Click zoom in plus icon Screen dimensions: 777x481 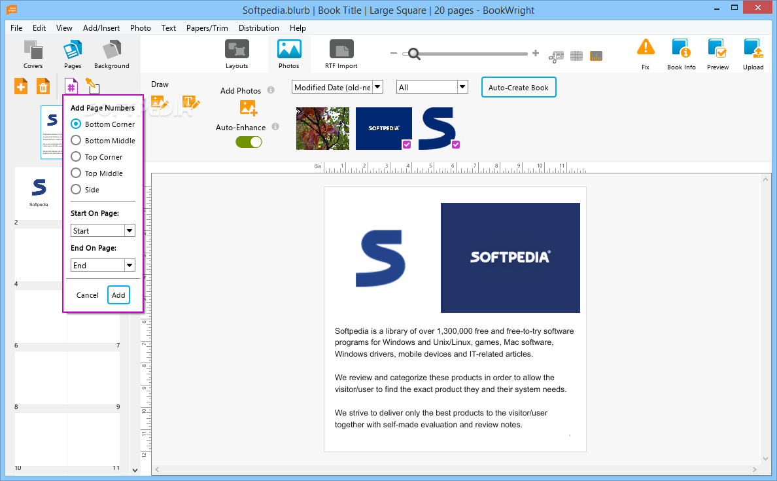[536, 53]
